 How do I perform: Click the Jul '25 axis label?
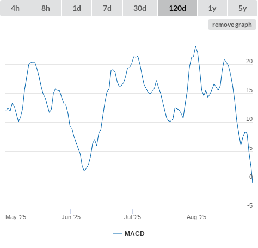[x=132, y=217]
